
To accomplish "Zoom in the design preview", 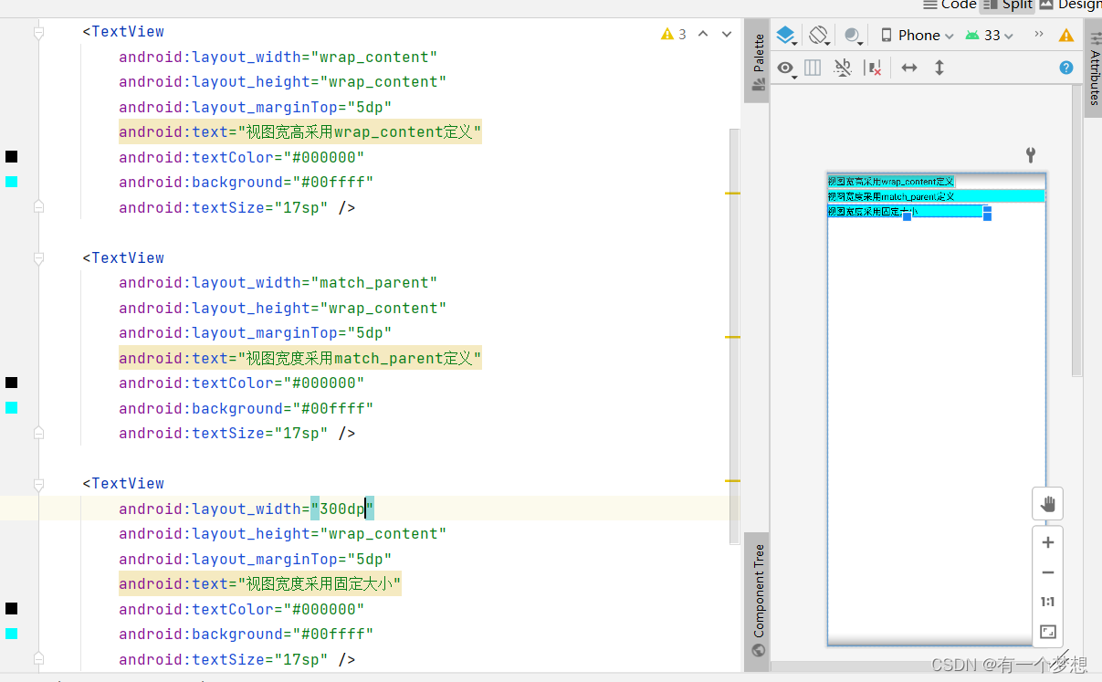I will 1048,542.
